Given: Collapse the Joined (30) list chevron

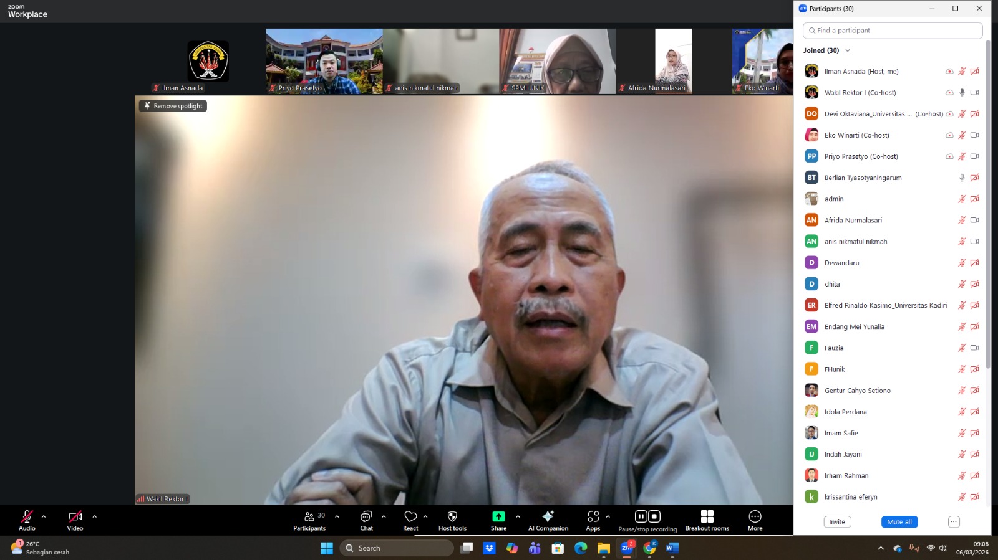Looking at the screenshot, I should pos(848,50).
